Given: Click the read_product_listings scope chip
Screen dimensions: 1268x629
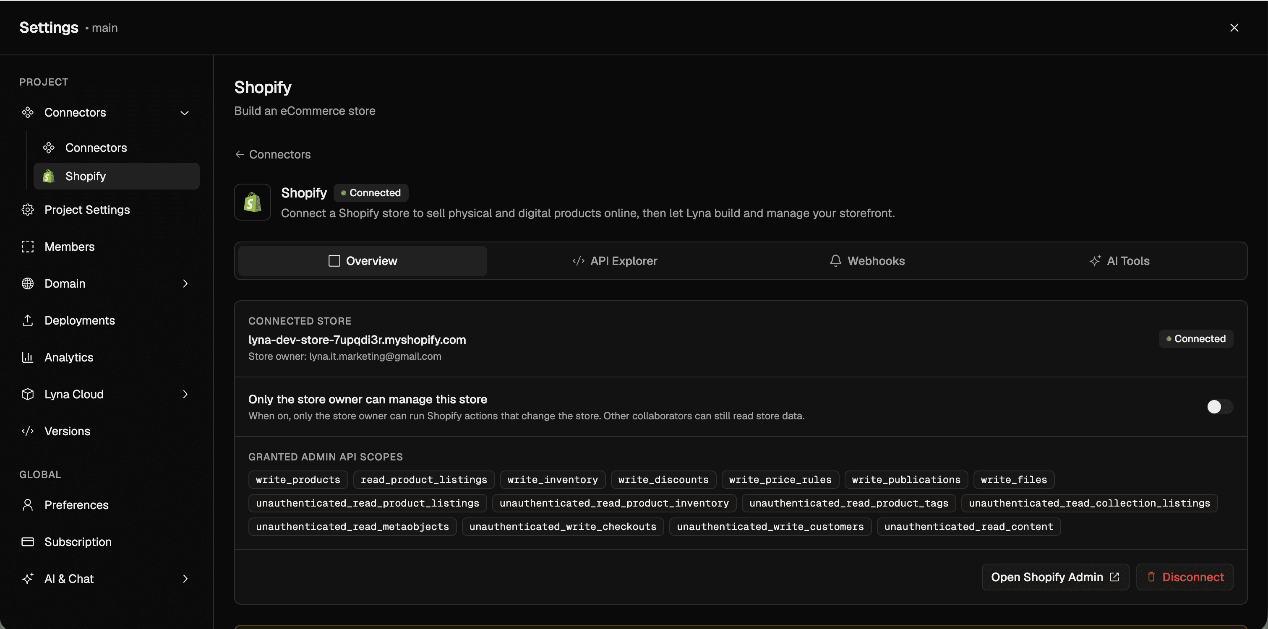Looking at the screenshot, I should pyautogui.click(x=424, y=479).
